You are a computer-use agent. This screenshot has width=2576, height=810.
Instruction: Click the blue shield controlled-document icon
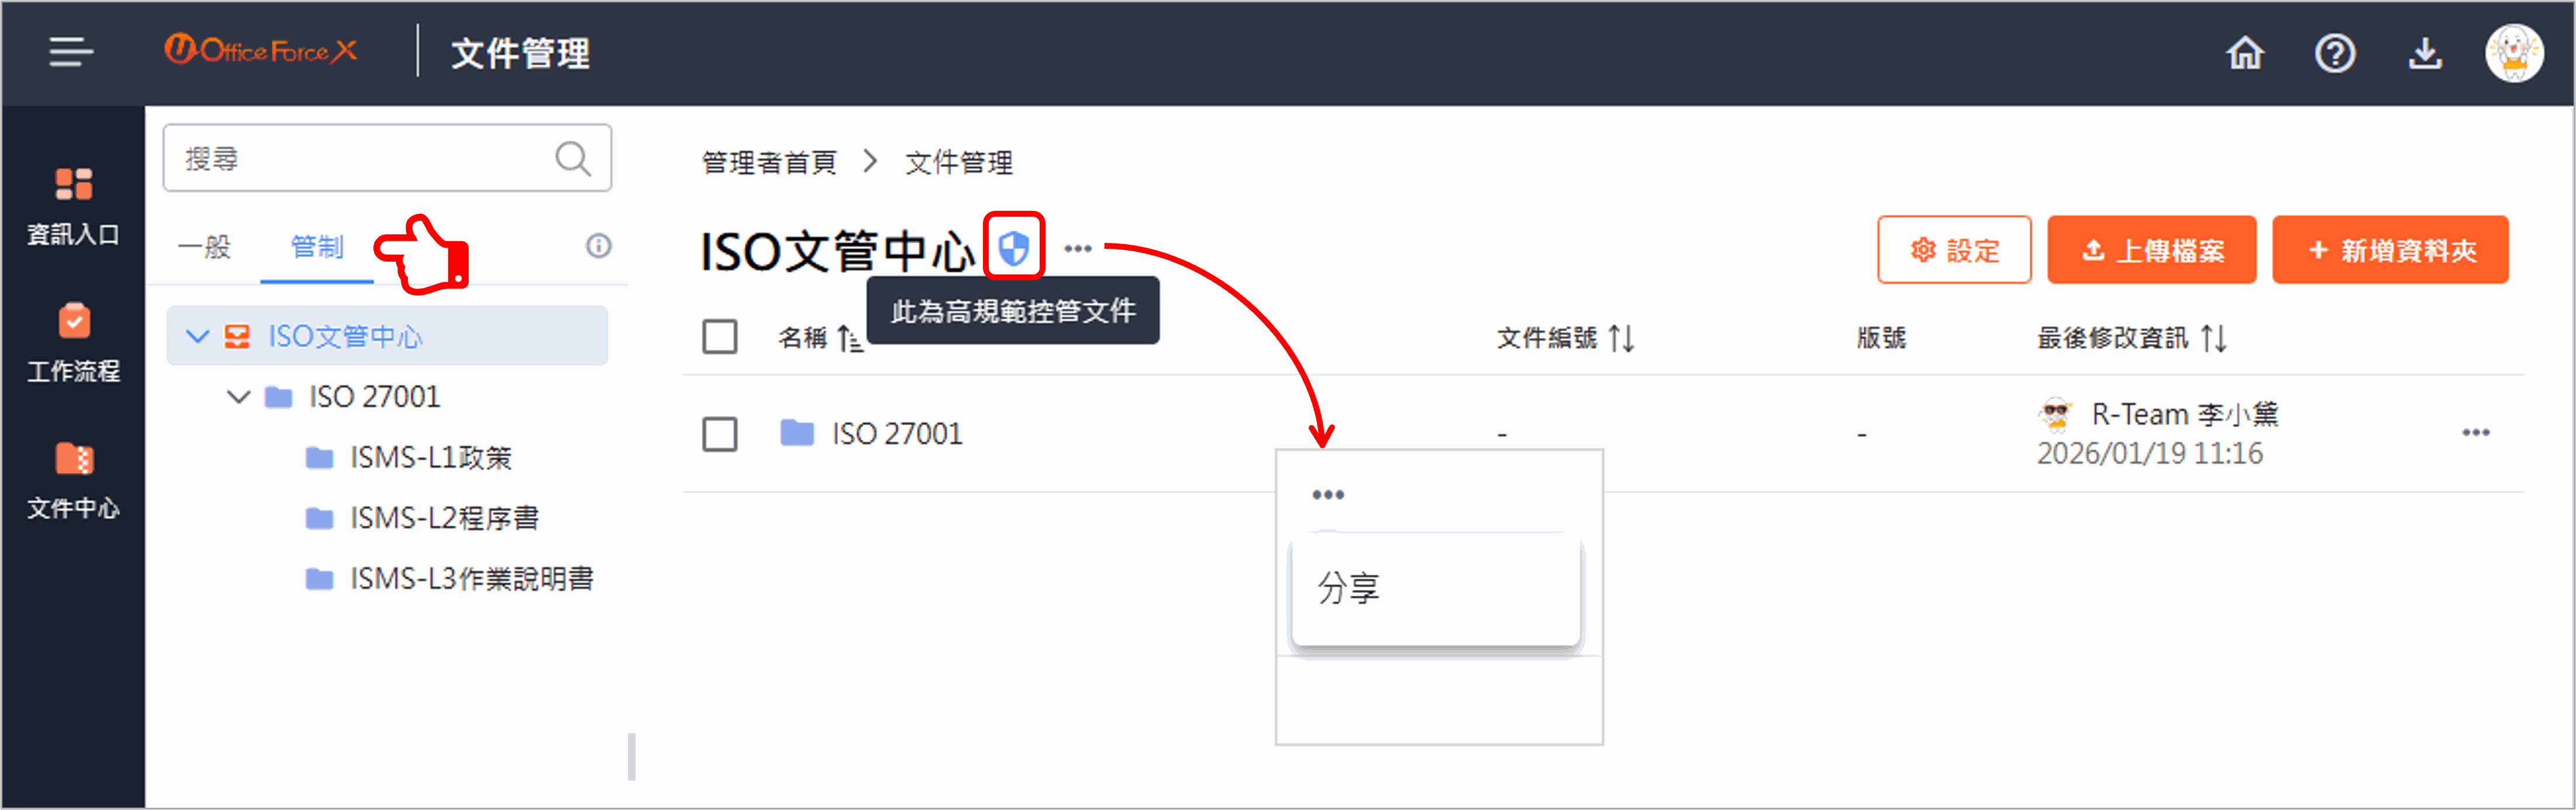[x=1014, y=248]
